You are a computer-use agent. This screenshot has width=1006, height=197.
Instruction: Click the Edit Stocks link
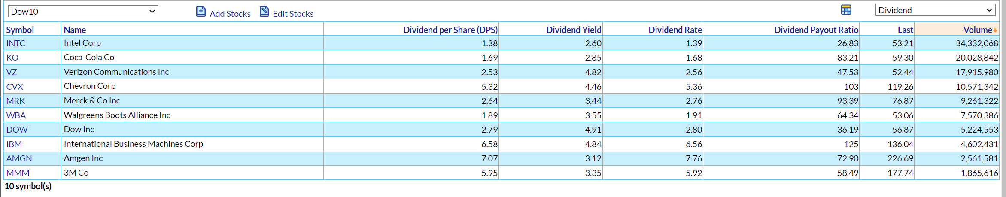click(x=293, y=14)
